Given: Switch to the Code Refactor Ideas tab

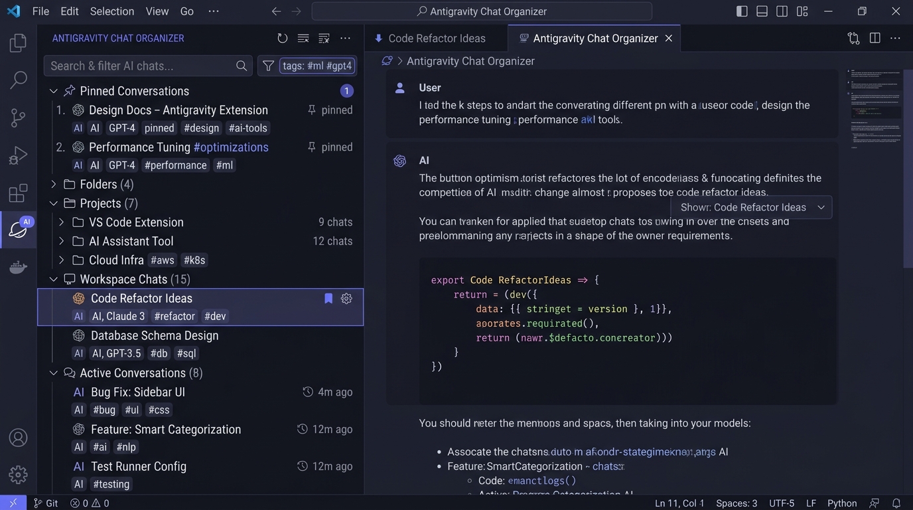Looking at the screenshot, I should click(436, 39).
